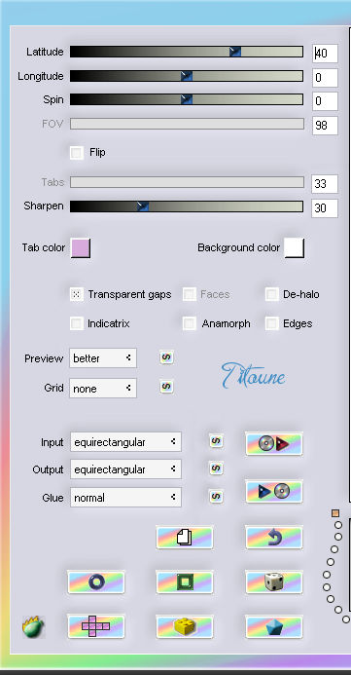
Task: Click the blue ring icon button
Action: [96, 582]
